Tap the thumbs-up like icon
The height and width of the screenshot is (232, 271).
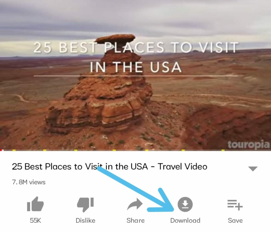[35, 204]
